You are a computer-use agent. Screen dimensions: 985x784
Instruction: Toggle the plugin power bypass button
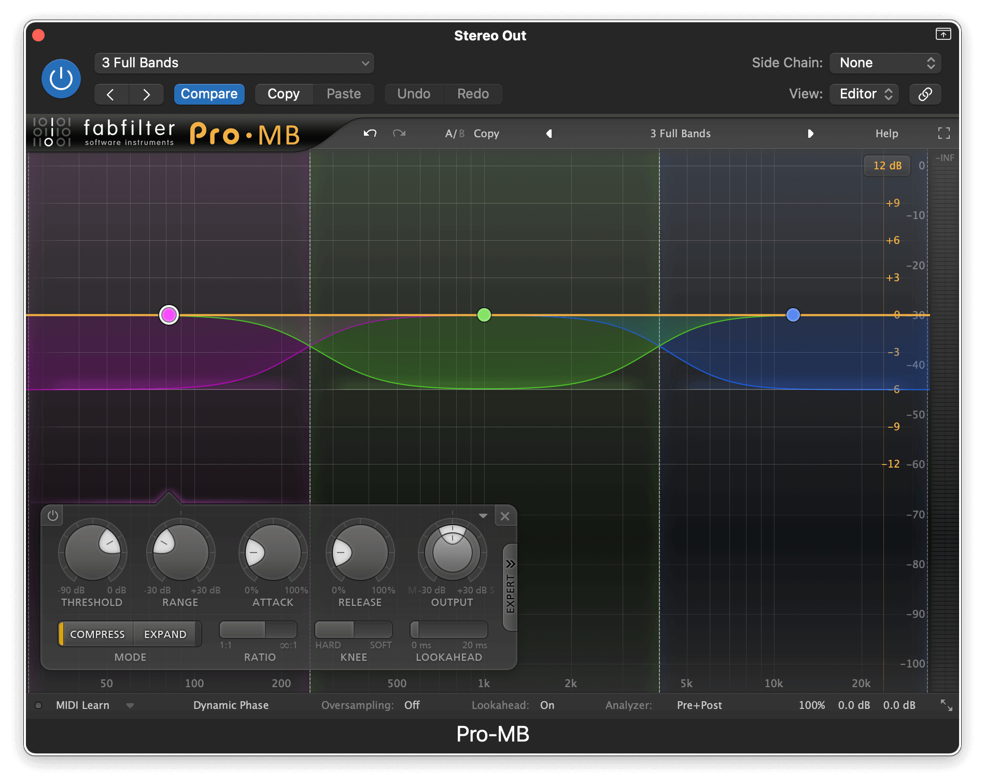click(61, 79)
